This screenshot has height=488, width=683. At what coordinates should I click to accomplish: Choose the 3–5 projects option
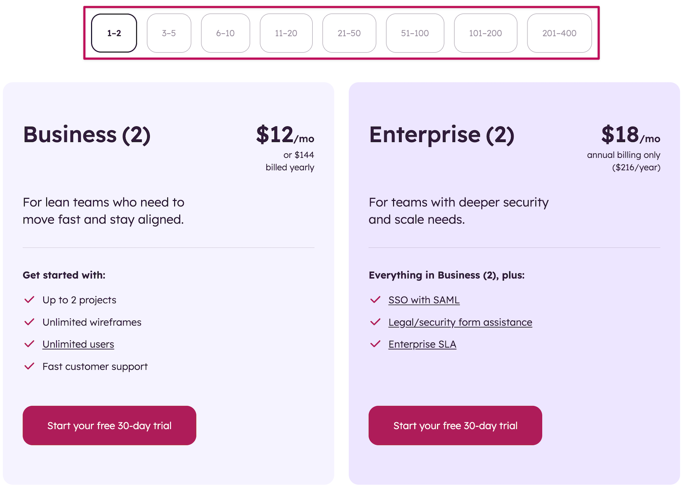(169, 33)
